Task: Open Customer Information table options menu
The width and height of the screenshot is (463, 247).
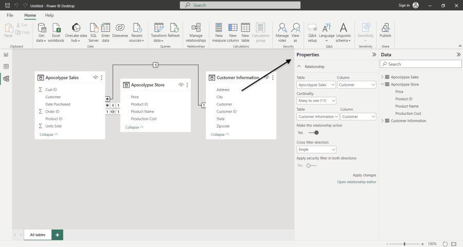Action: tap(273, 77)
